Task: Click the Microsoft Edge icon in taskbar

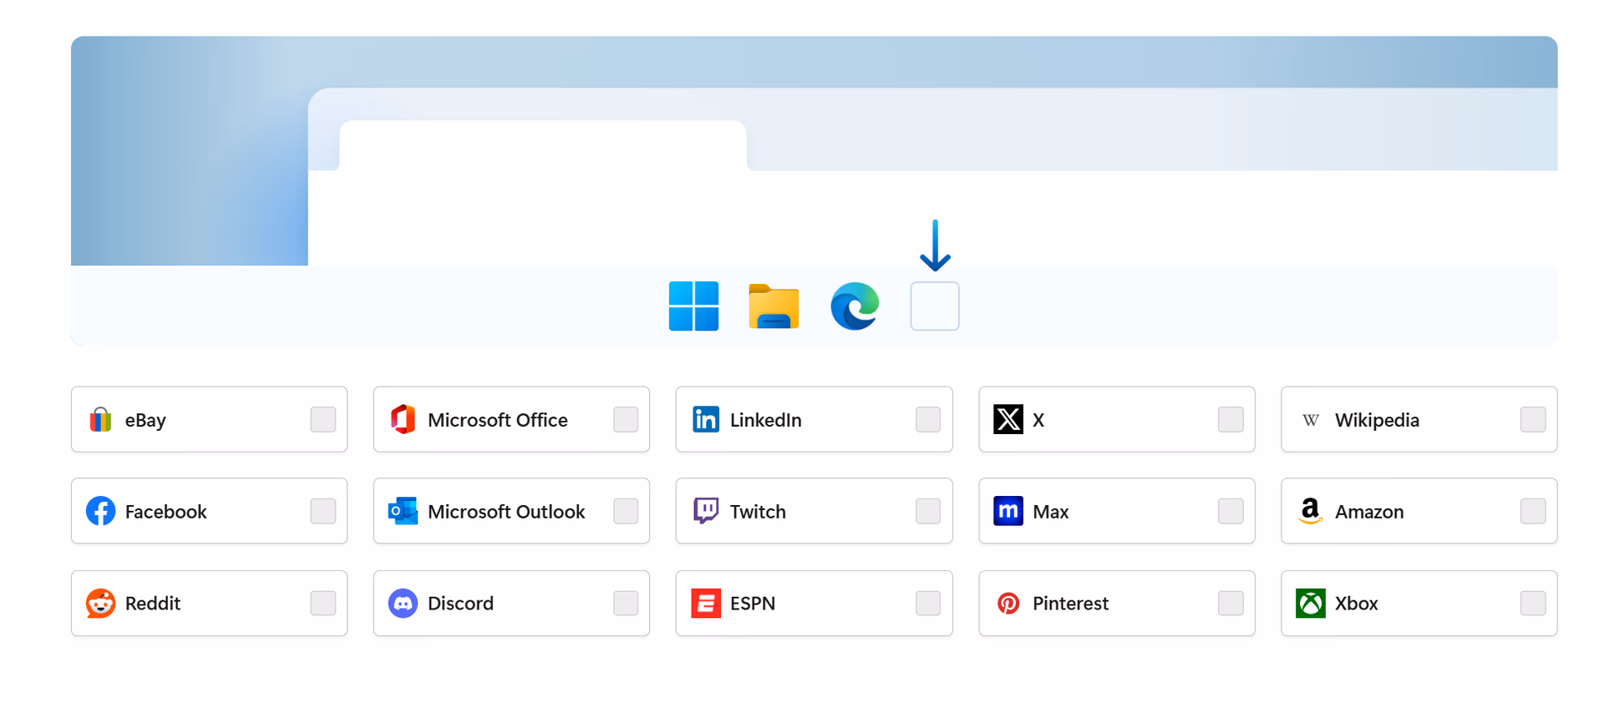Action: click(x=855, y=306)
